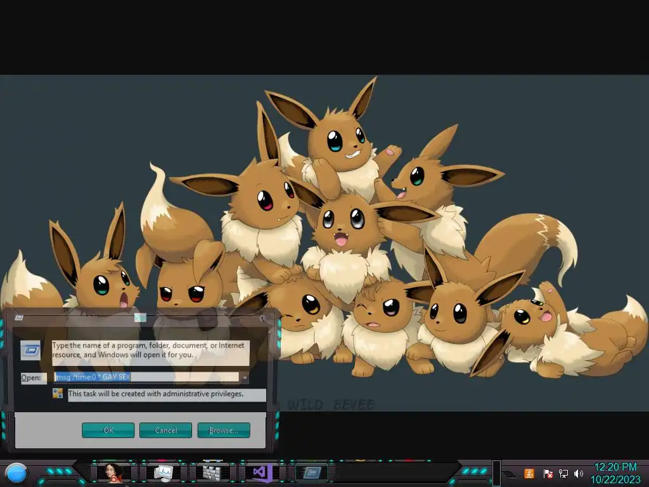649x487 pixels.
Task: Show the hidden tray icons arrow
Action: 510,474
